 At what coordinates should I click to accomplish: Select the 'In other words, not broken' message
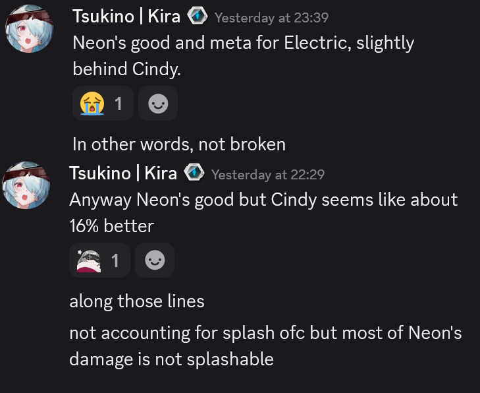click(179, 144)
